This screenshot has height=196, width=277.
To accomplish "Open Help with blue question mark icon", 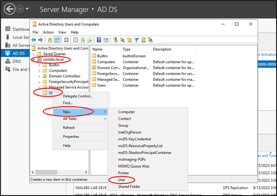I will (99, 40).
